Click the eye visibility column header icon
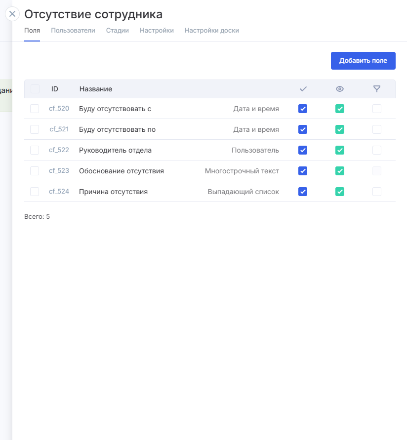 click(x=340, y=89)
